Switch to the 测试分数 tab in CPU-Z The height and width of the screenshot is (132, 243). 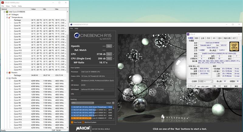(227, 38)
